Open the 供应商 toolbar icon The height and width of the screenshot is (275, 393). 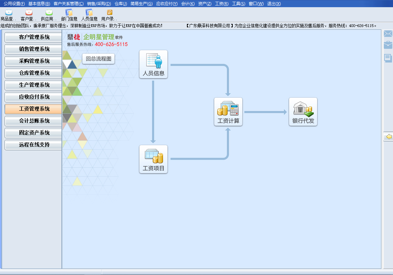point(49,13)
